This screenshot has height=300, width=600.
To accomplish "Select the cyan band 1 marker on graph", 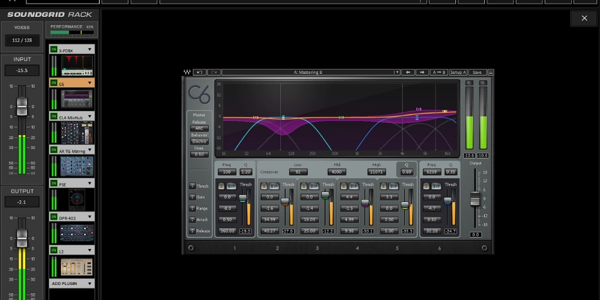I will (283, 118).
